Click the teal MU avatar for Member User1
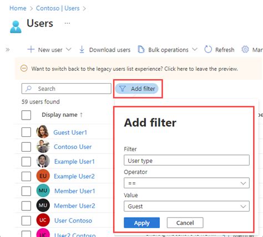Image resolution: width=263 pixels, height=237 pixels. pyautogui.click(x=43, y=190)
